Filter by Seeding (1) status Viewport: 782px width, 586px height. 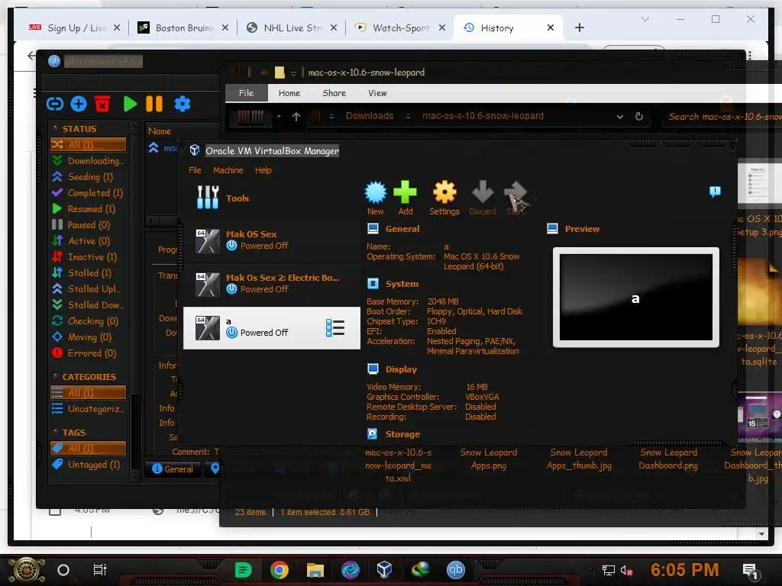(x=89, y=176)
